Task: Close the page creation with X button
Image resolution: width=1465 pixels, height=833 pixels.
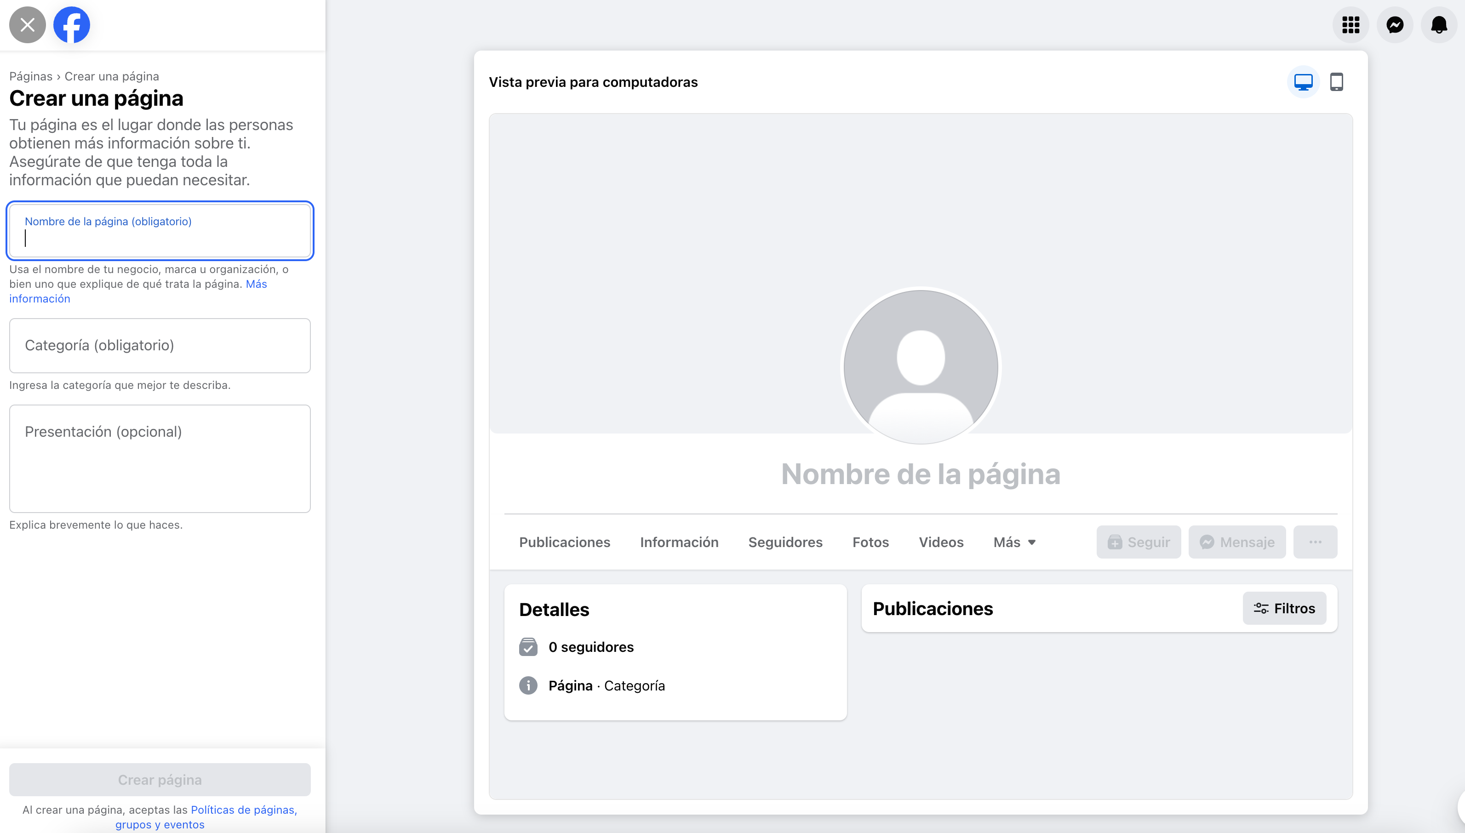Action: coord(28,25)
